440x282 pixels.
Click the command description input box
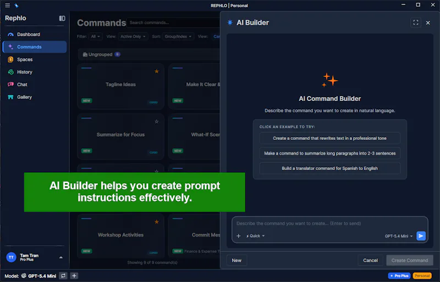(x=329, y=223)
